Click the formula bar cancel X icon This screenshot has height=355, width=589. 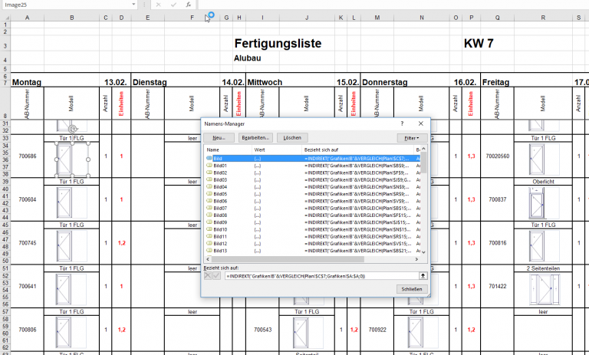click(159, 5)
